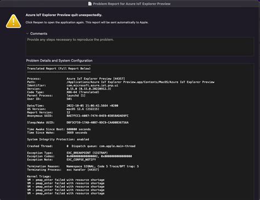
Task: Click the Exception Note EXC_CORPSE_NOTIFY value
Action: tap(81, 159)
